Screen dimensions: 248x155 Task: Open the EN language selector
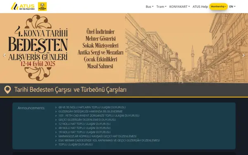click(x=232, y=7)
